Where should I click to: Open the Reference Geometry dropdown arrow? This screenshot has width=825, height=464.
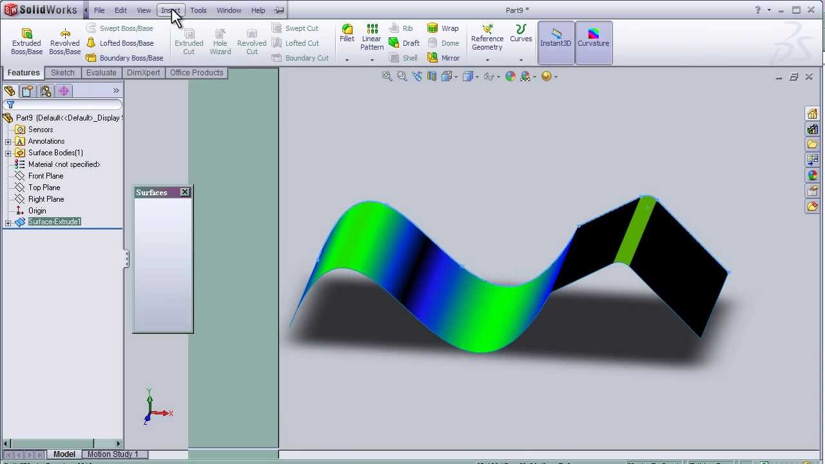(487, 60)
